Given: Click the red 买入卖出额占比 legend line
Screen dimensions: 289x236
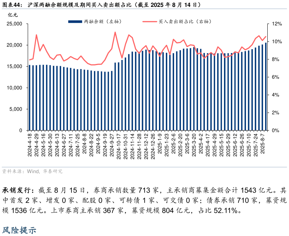Looking at the screenshot, I should [x=149, y=22].
